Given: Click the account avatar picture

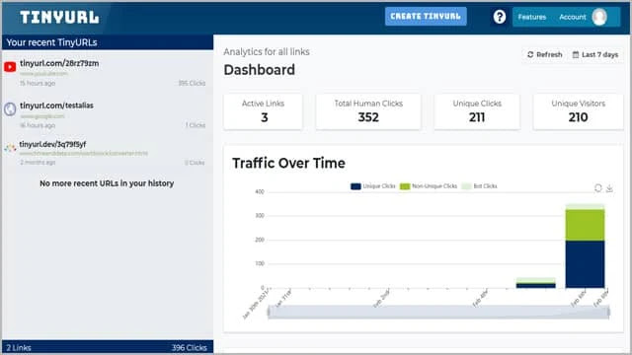Looking at the screenshot, I should pyautogui.click(x=599, y=17).
